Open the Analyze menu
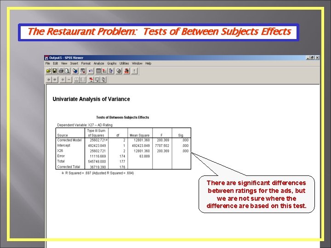331x248 pixels. pos(99,63)
